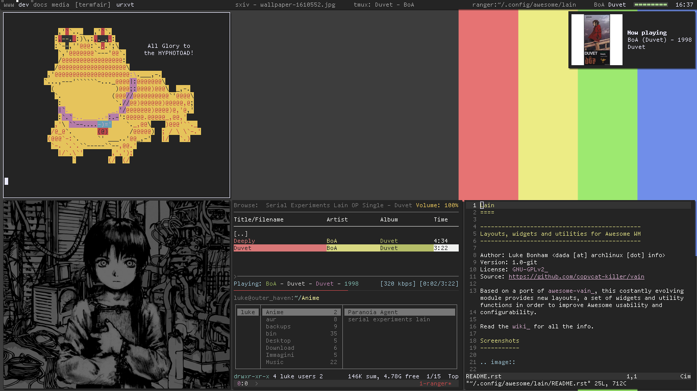The width and height of the screenshot is (697, 391).
Task: Click the [termfair] layout indicator
Action: click(x=92, y=5)
